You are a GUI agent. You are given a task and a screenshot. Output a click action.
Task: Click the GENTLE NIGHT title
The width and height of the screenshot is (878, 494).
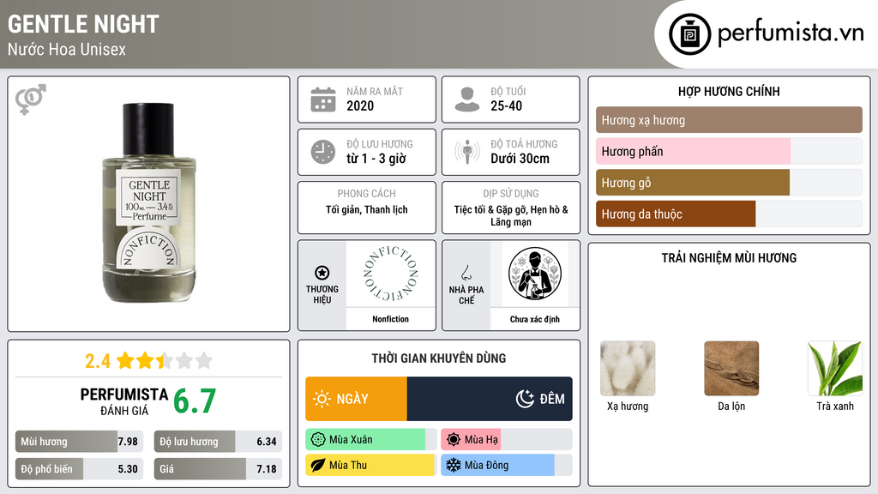pos(83,24)
